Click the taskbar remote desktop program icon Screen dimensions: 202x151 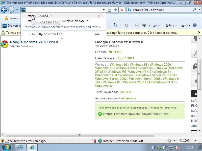pos(20,147)
